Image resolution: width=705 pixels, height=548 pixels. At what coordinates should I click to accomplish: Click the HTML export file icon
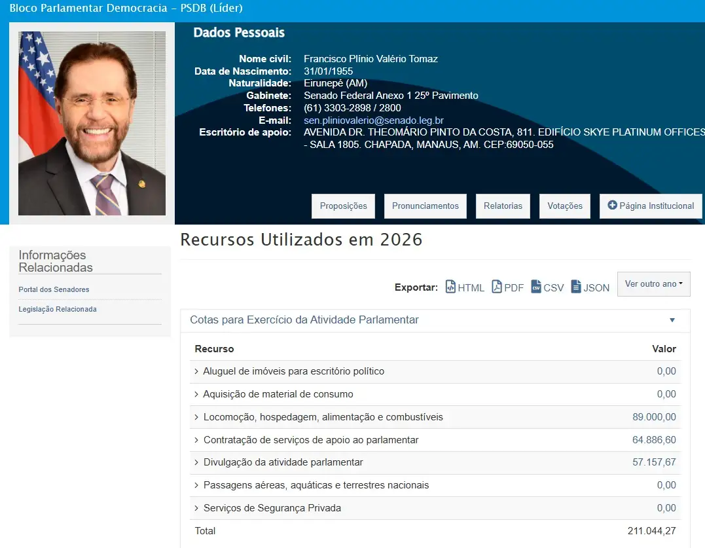pos(450,287)
